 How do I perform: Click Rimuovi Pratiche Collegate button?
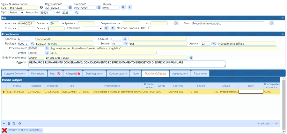click(22, 130)
